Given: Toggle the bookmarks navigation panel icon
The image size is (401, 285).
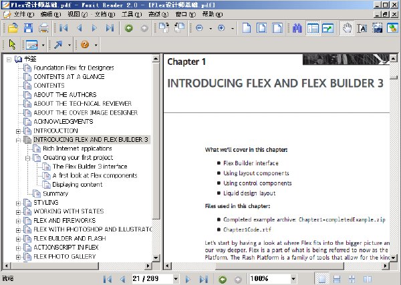Looking at the screenshot, I should tap(313, 28).
